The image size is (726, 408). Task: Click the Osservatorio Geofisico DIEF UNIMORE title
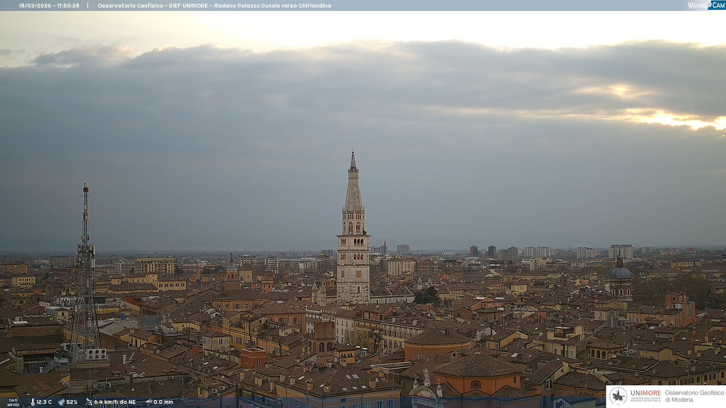pyautogui.click(x=214, y=6)
